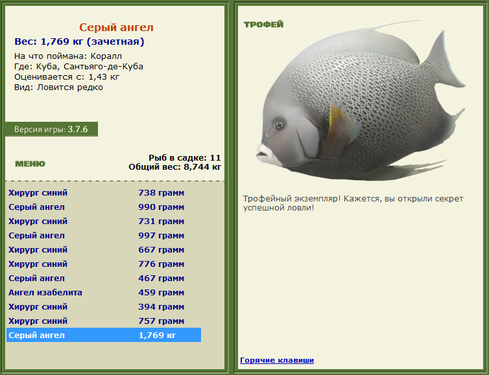Click the Рыб в садке: 11 counter
The height and width of the screenshot is (375, 489).
185,157
